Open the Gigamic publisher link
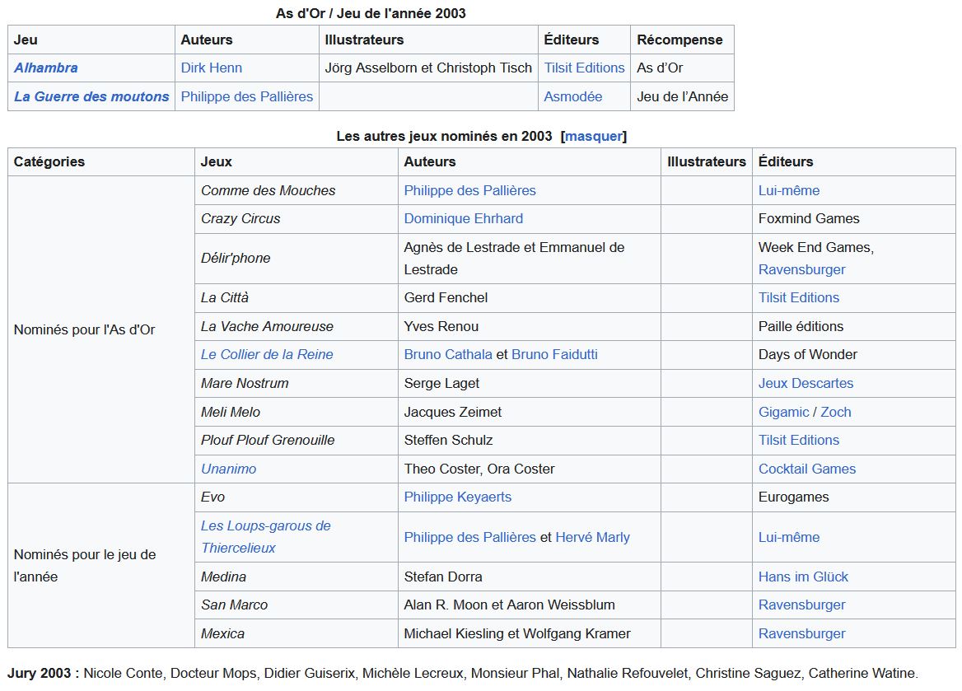962x691 pixels. [783, 413]
